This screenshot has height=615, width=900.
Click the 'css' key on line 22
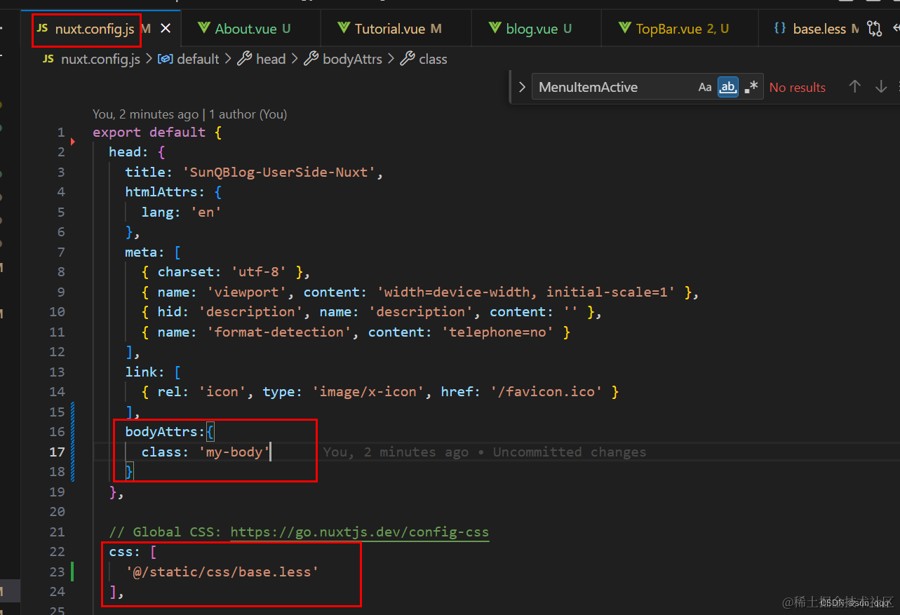[121, 552]
